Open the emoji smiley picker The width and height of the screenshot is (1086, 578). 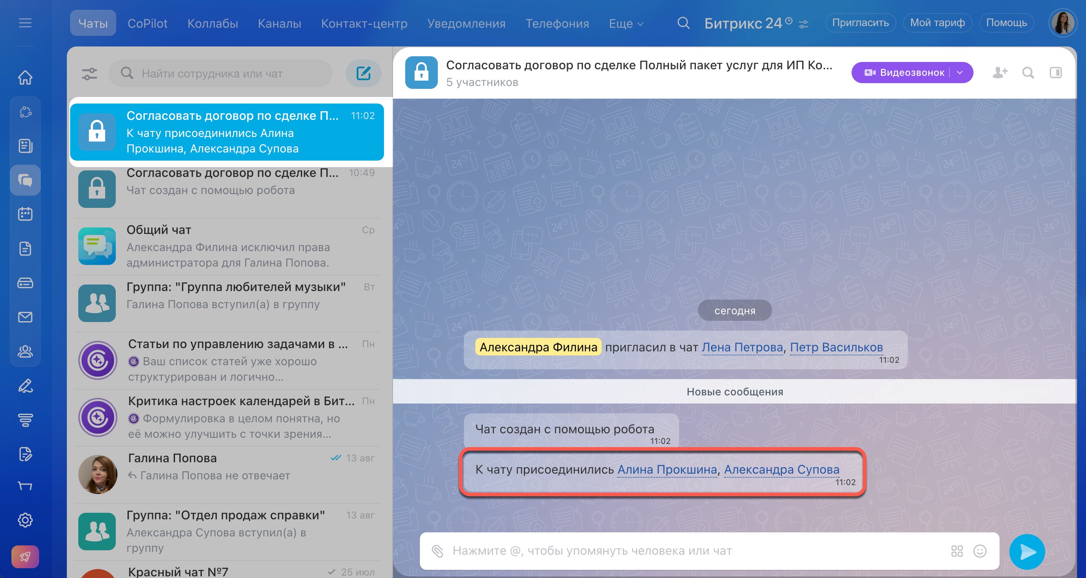(x=980, y=551)
